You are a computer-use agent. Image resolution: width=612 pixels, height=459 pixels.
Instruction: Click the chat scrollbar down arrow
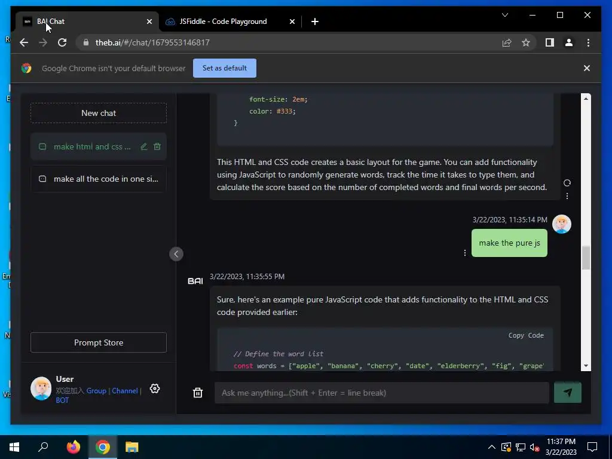pyautogui.click(x=586, y=366)
